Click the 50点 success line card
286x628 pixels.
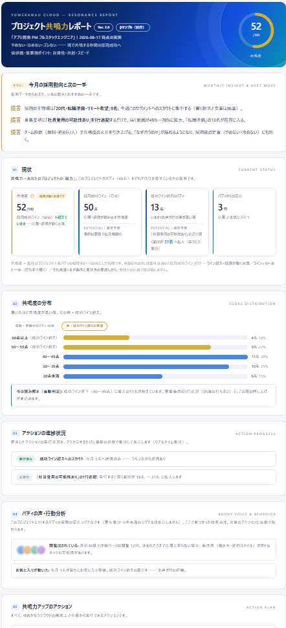click(x=110, y=222)
